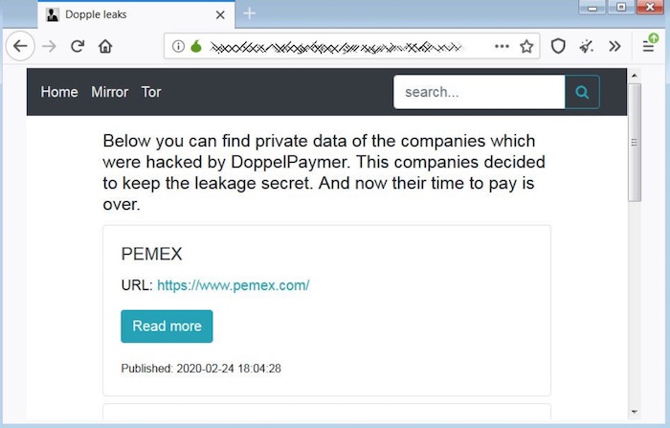Open the Firefox hamburger menu
Image resolution: width=670 pixels, height=428 pixels.
tap(648, 46)
